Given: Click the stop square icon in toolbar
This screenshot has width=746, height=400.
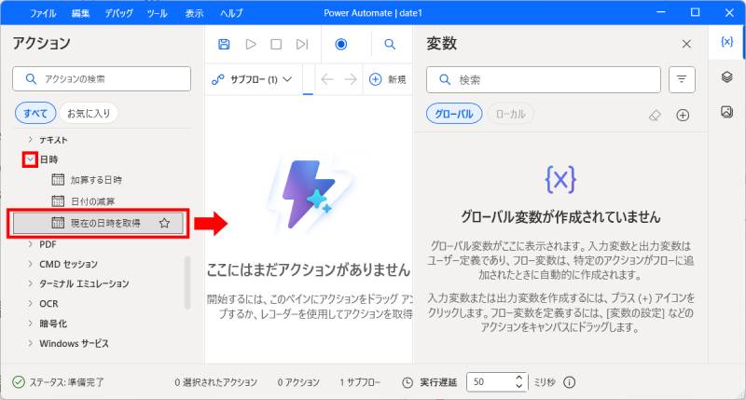Looking at the screenshot, I should click(x=276, y=44).
